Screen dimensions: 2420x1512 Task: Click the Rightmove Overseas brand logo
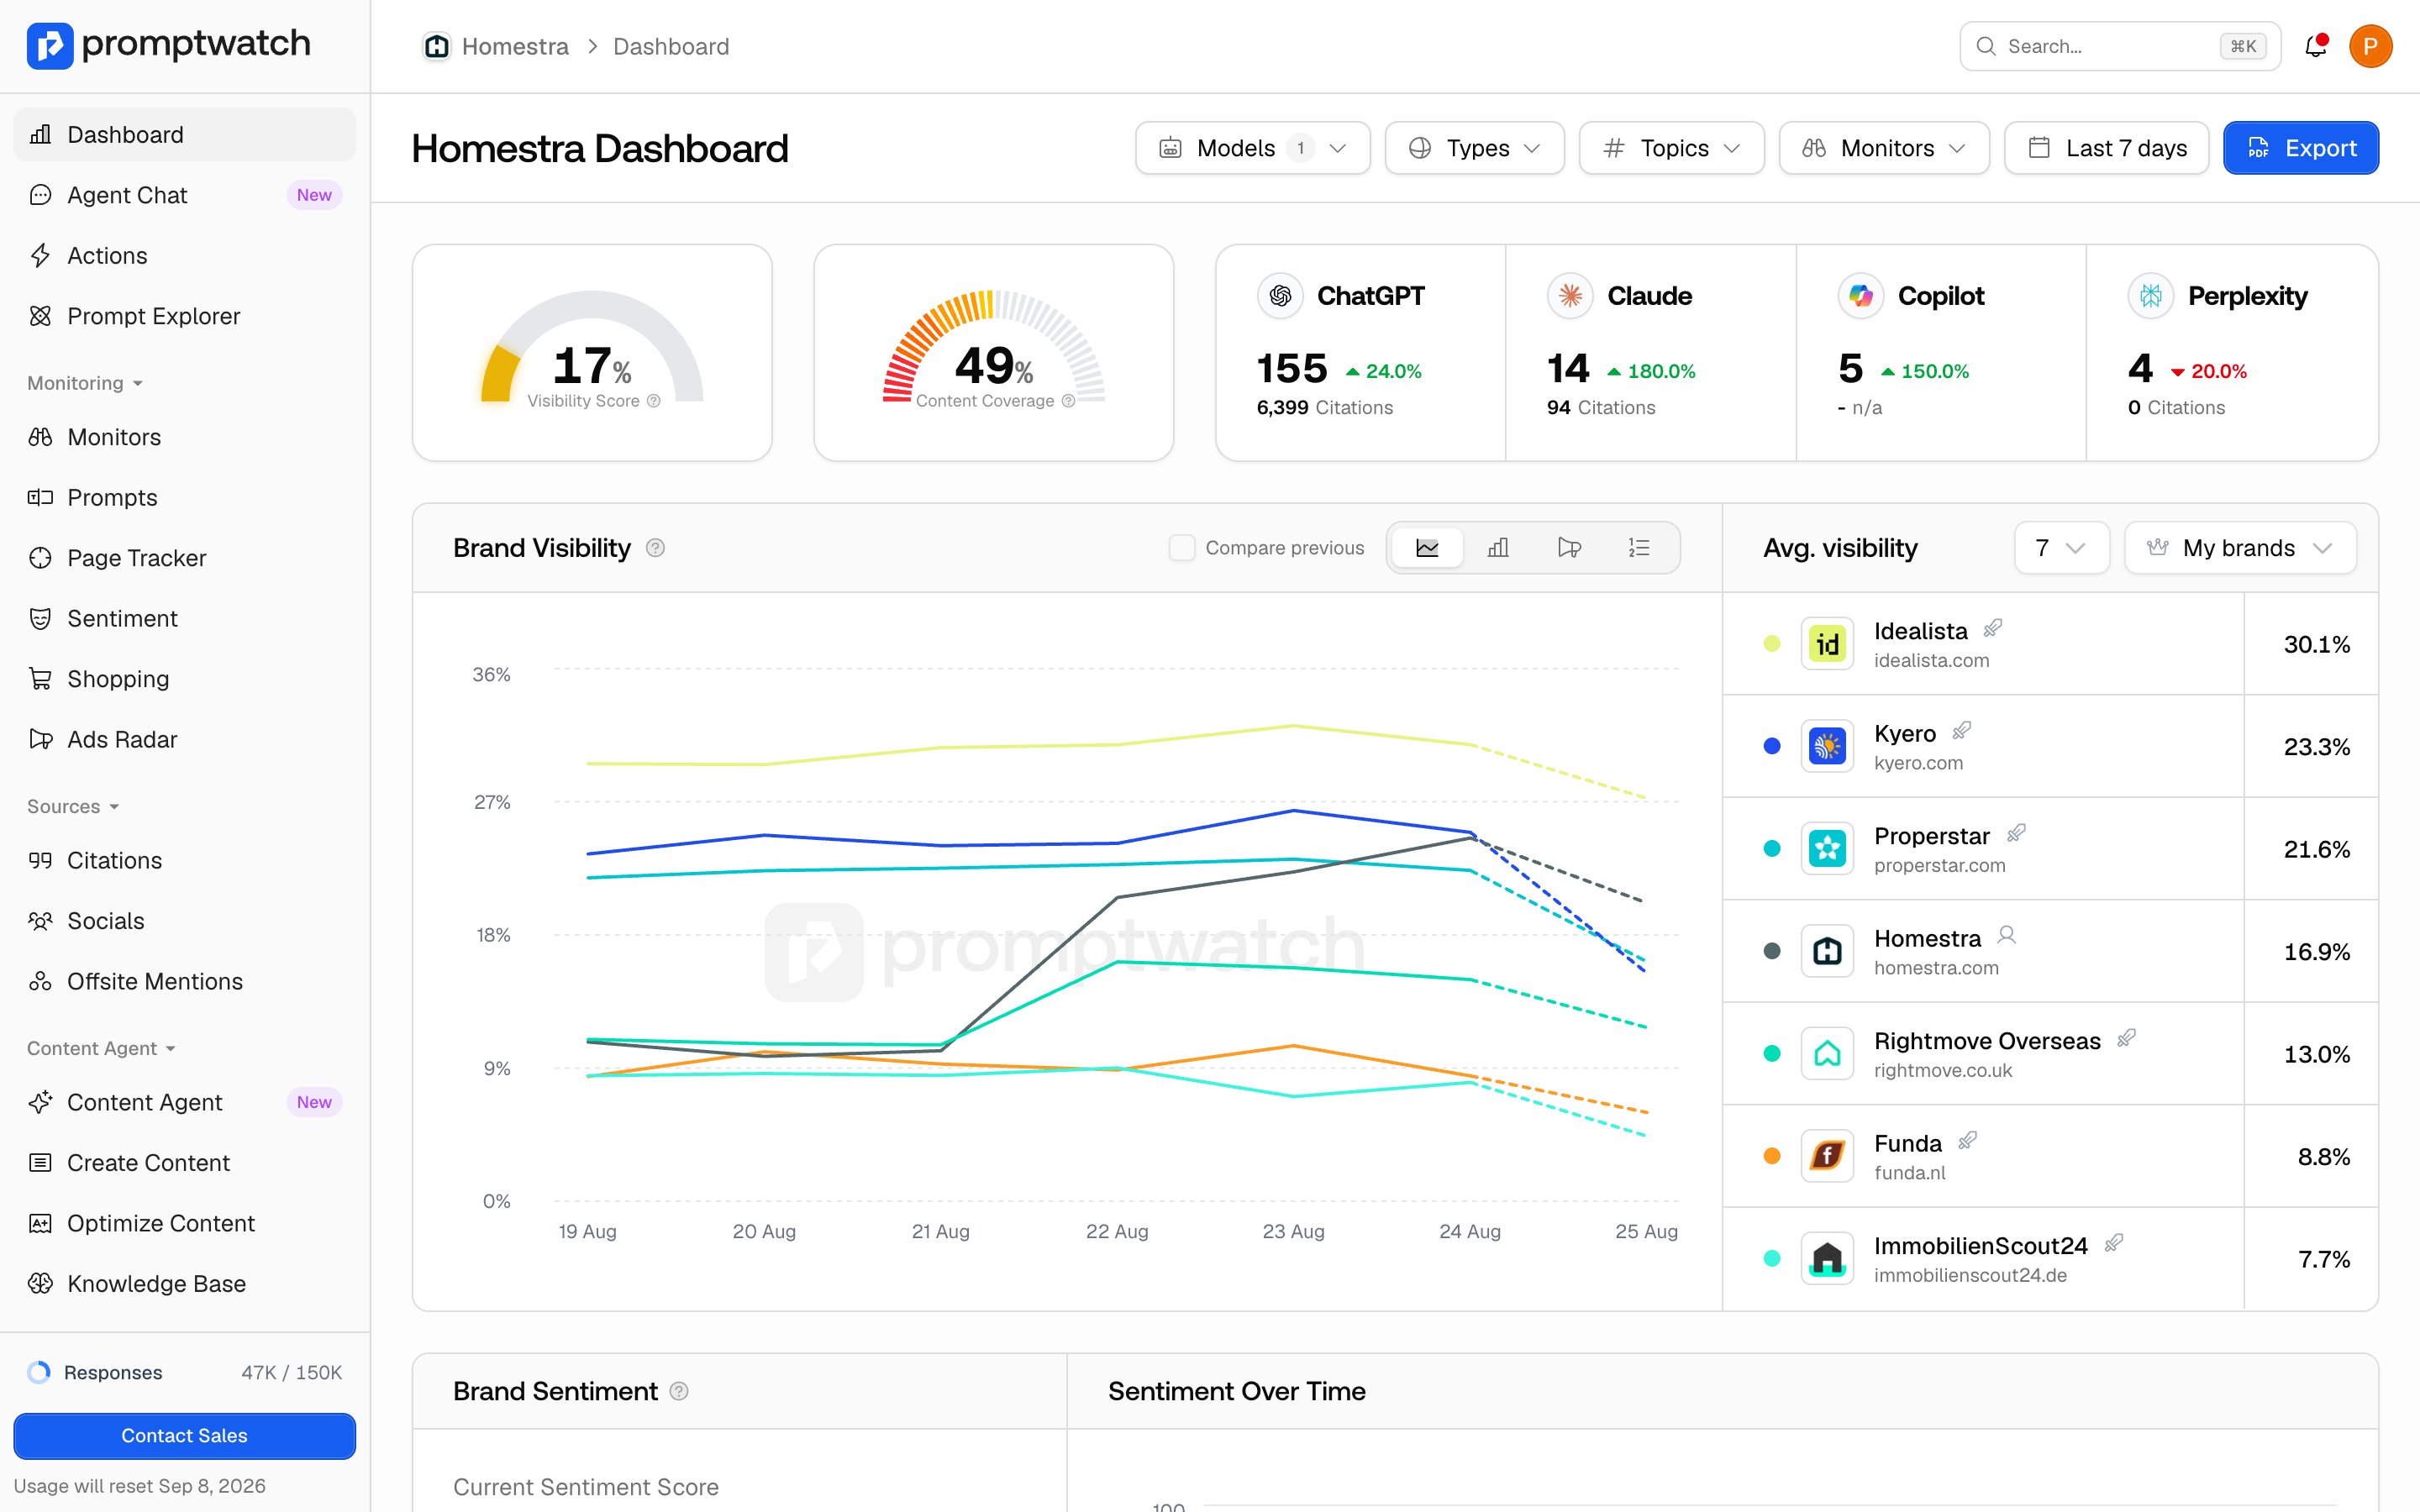click(x=1827, y=1054)
